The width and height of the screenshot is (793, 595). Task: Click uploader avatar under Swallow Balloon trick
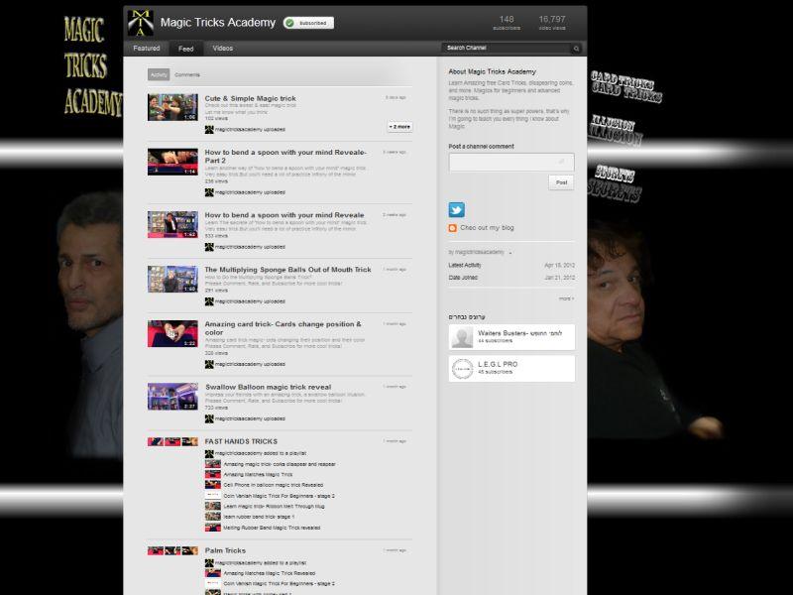point(209,418)
